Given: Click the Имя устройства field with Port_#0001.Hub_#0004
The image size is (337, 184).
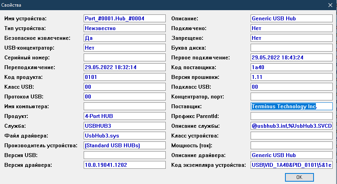Looking at the screenshot, I should 125,18.
